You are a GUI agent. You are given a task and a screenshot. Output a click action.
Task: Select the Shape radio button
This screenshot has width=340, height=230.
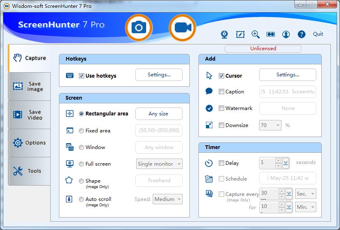pyautogui.click(x=81, y=181)
